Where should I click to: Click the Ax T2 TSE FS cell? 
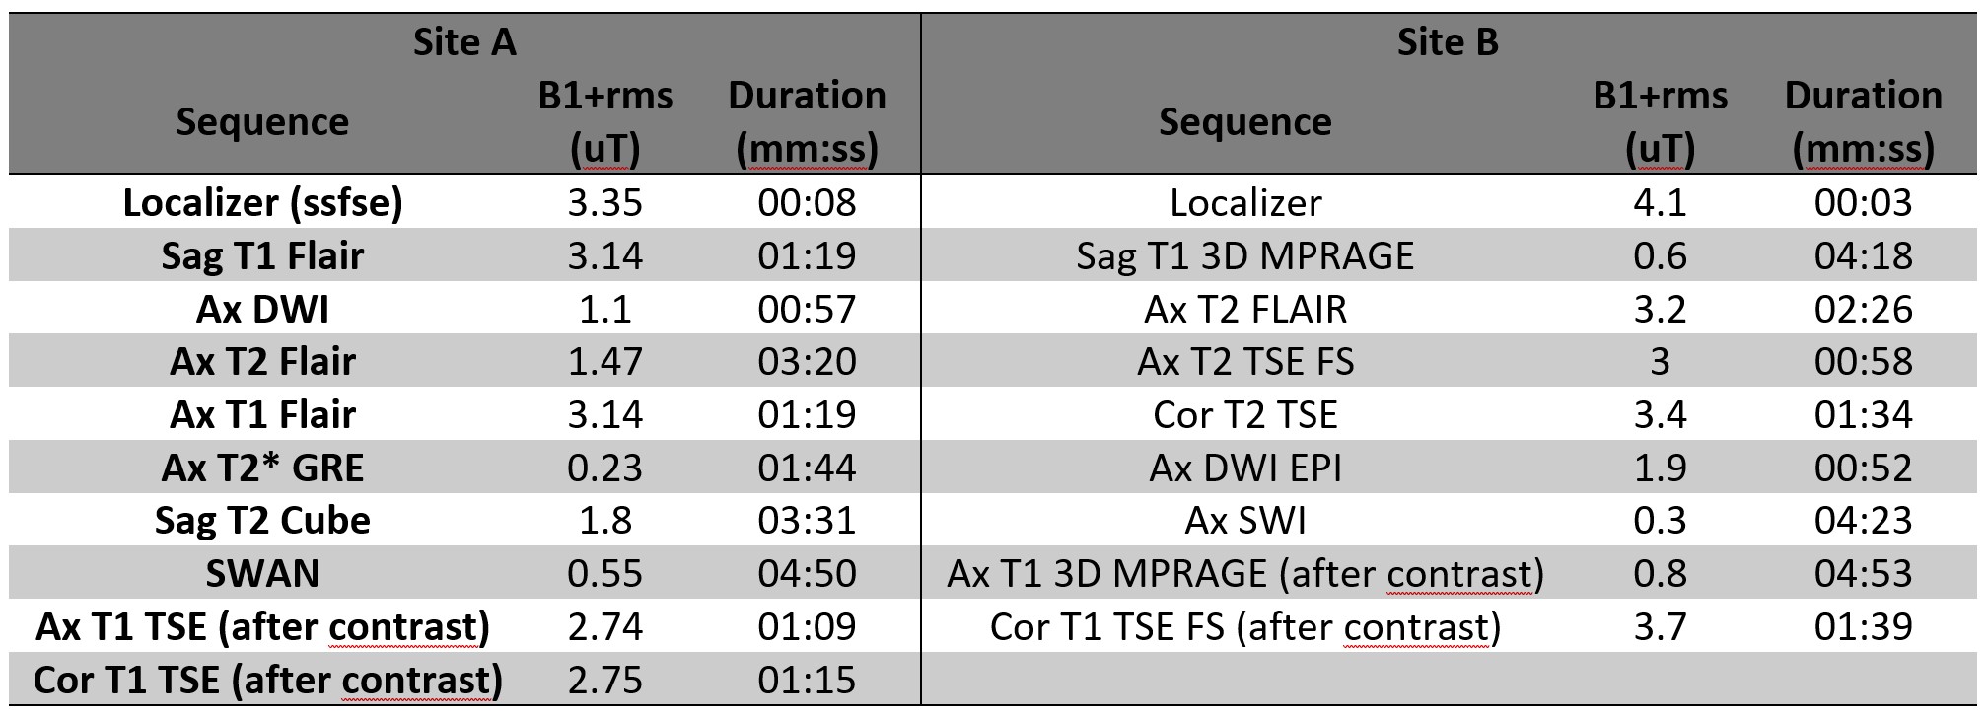coord(1244,362)
